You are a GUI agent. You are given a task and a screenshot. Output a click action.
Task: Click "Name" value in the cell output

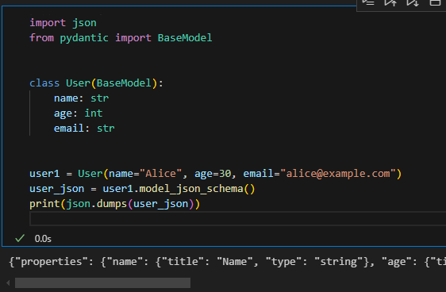pyautogui.click(x=235, y=262)
